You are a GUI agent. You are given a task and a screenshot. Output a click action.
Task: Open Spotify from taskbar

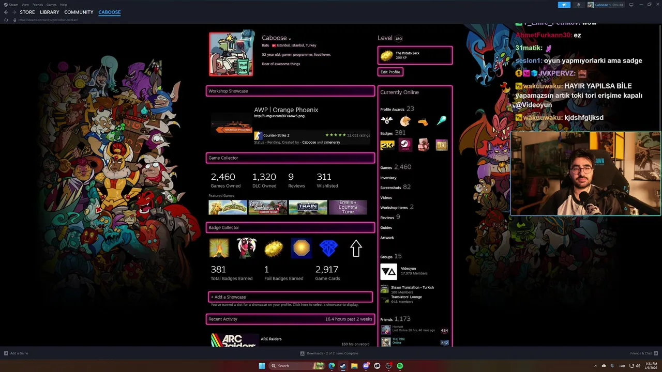coord(400,366)
